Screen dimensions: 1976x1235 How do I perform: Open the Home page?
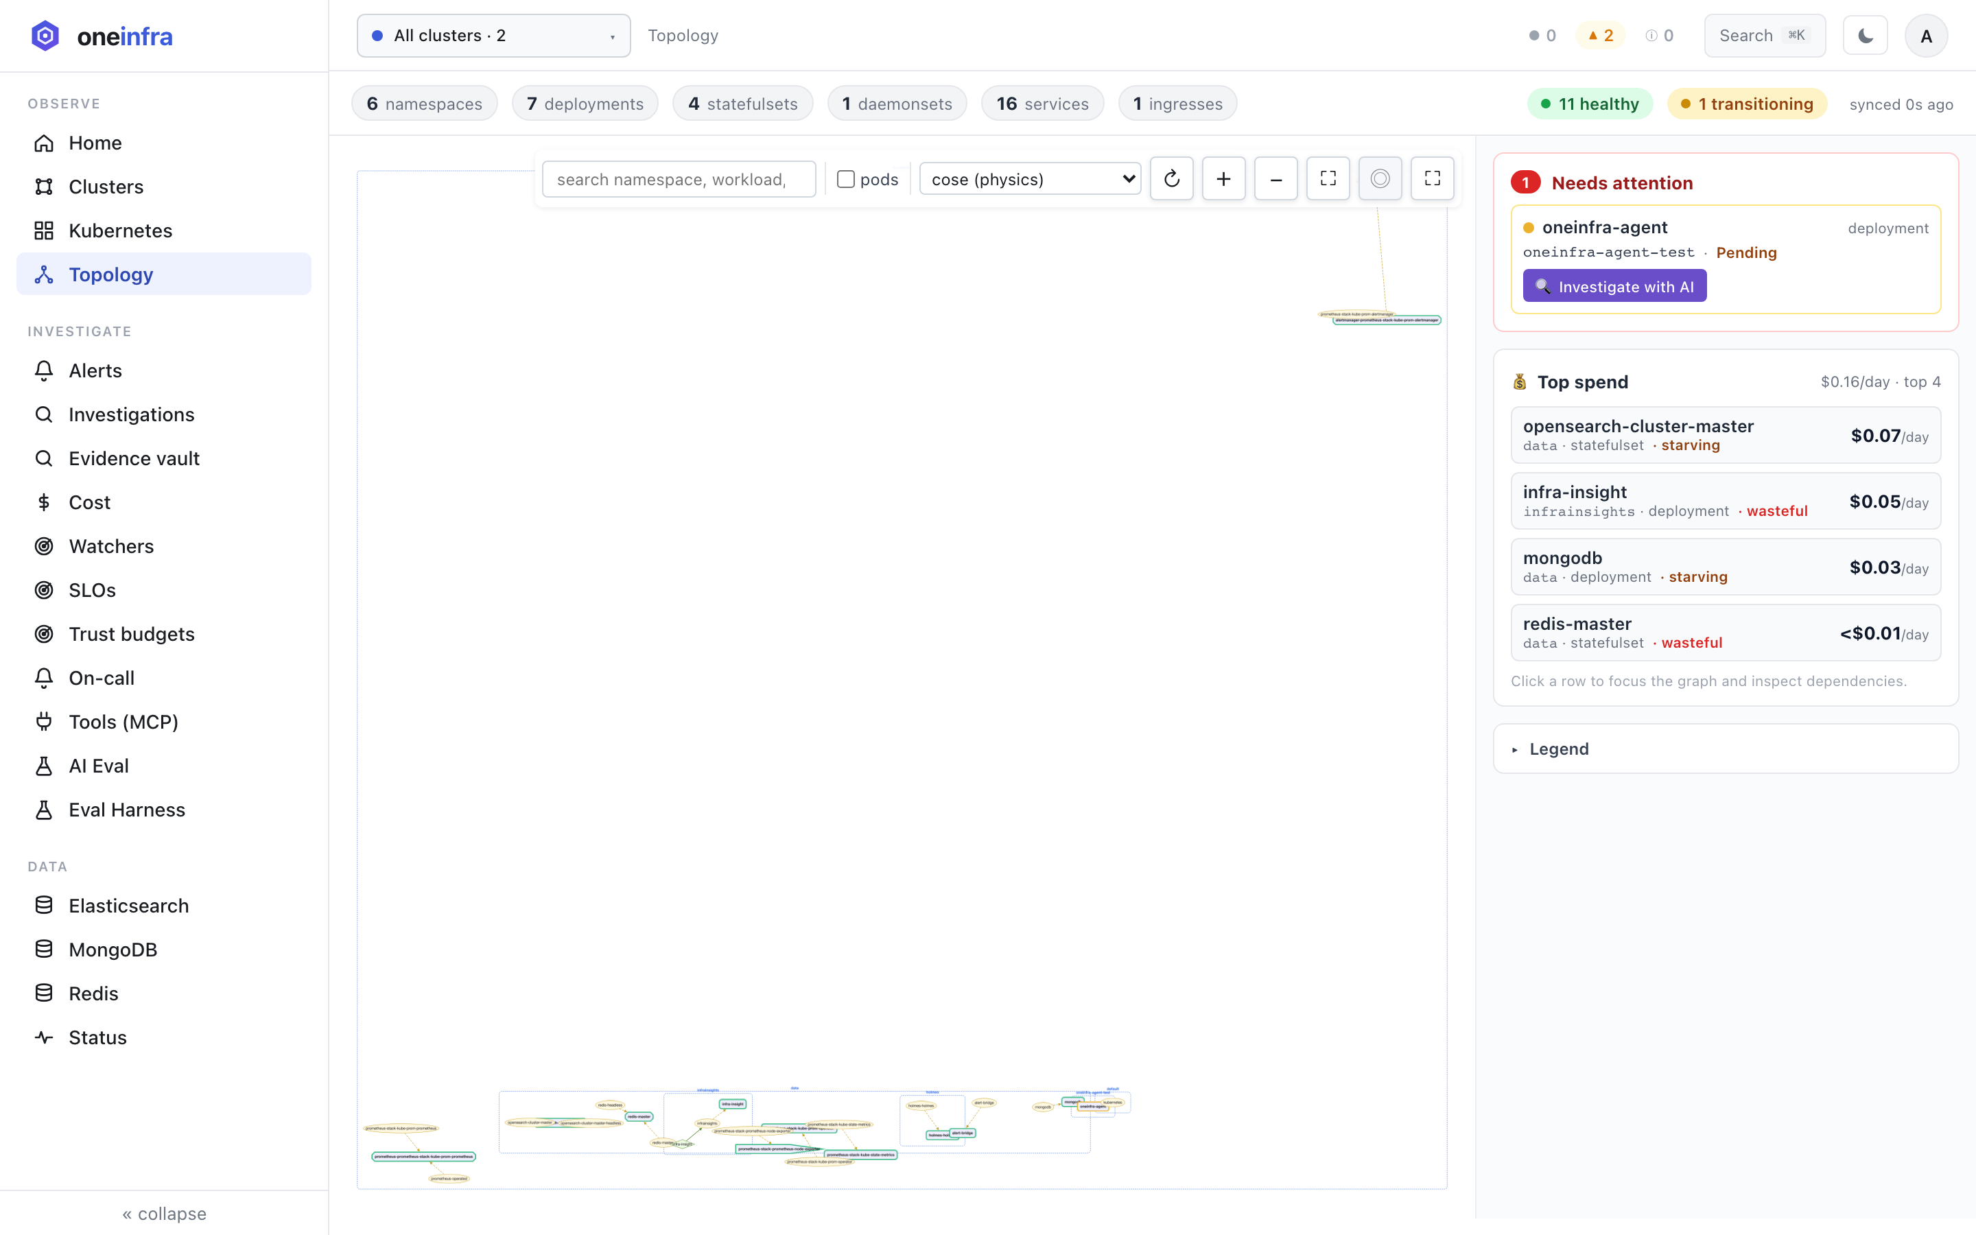point(163,143)
